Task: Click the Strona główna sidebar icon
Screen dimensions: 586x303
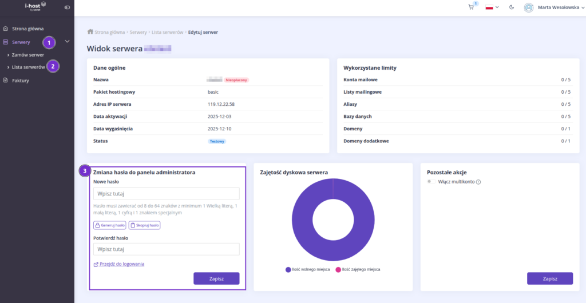Action: [6, 28]
